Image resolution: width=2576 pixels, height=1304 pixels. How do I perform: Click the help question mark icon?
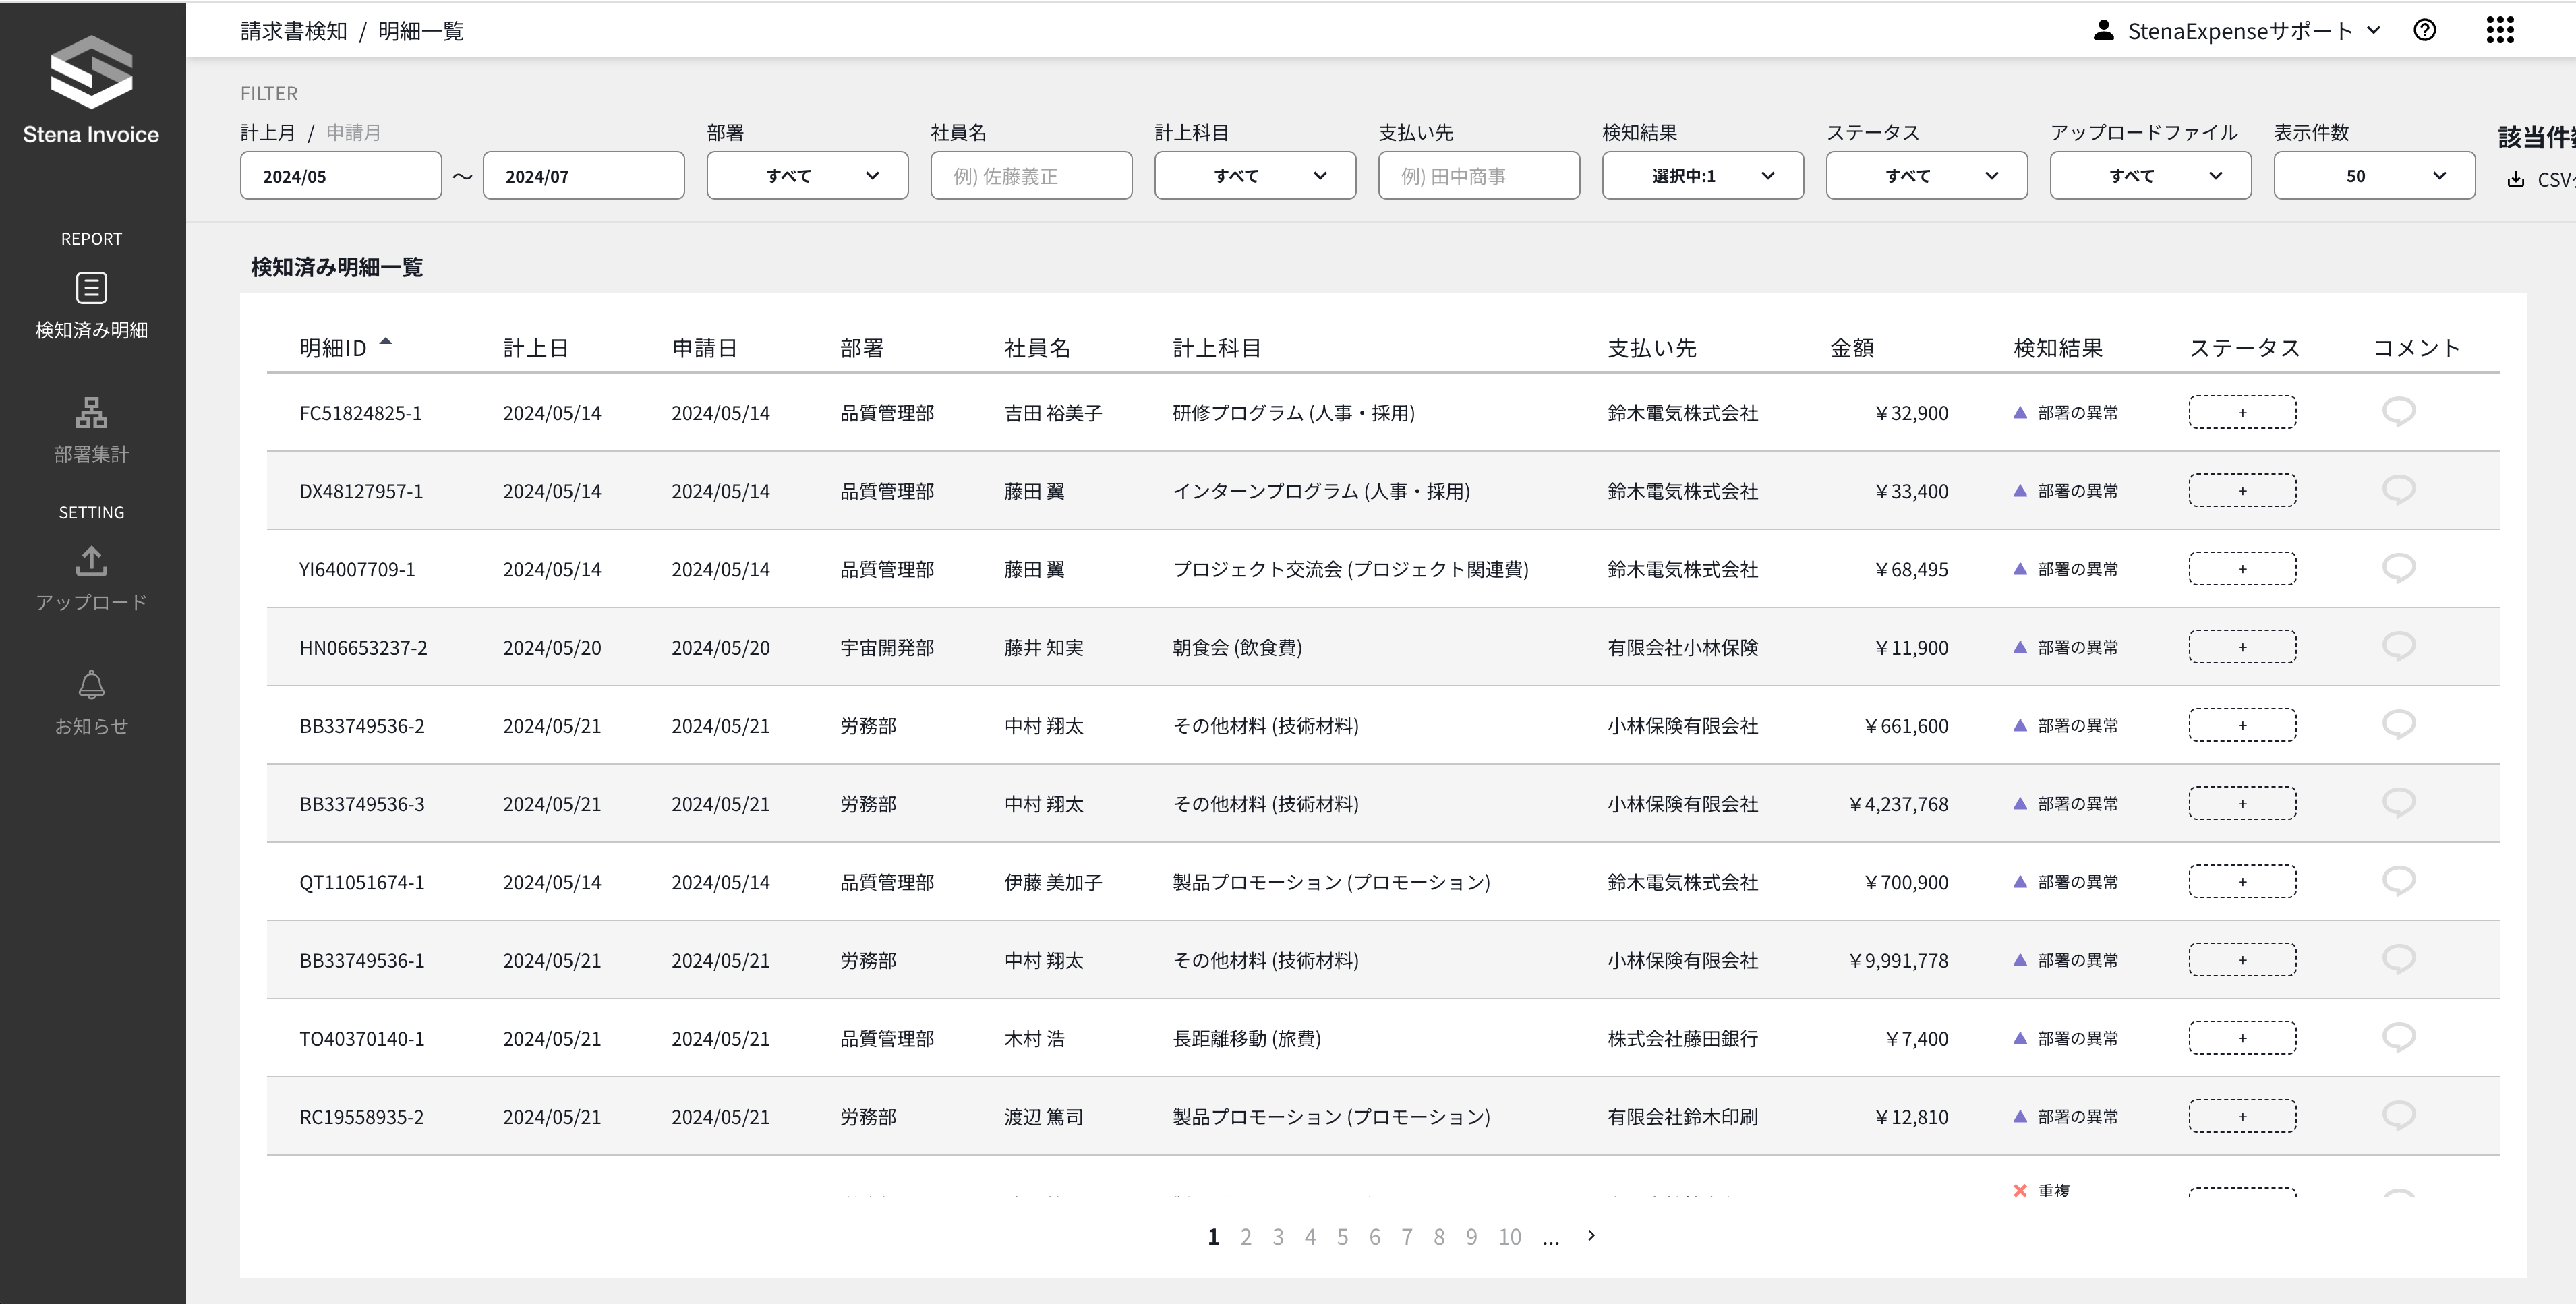[2424, 30]
